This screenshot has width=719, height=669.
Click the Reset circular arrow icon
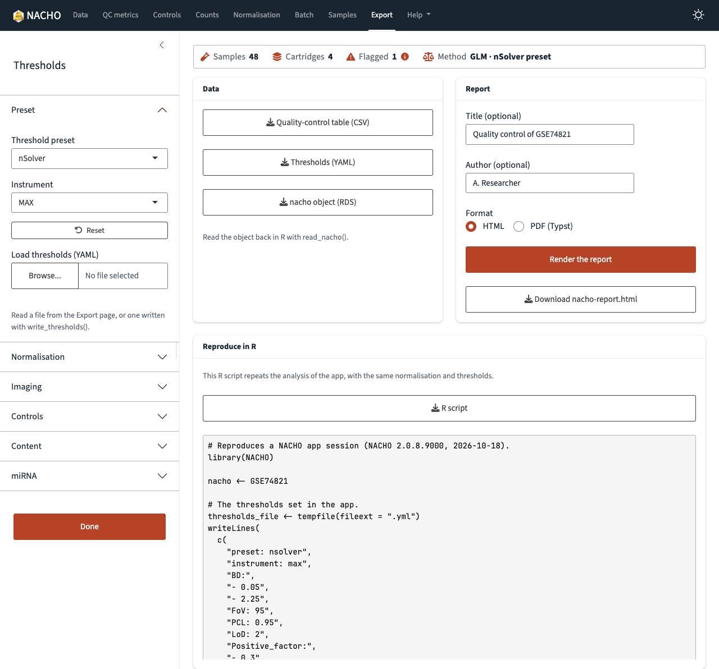click(79, 230)
